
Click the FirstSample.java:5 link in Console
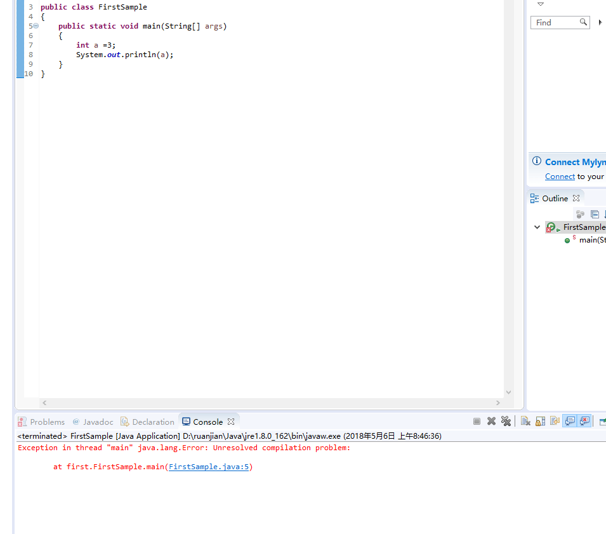[209, 466]
